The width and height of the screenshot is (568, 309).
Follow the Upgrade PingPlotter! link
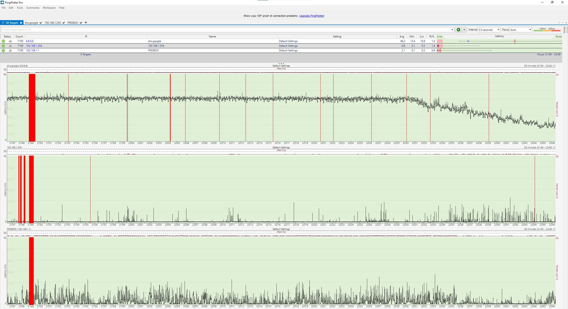(x=312, y=16)
